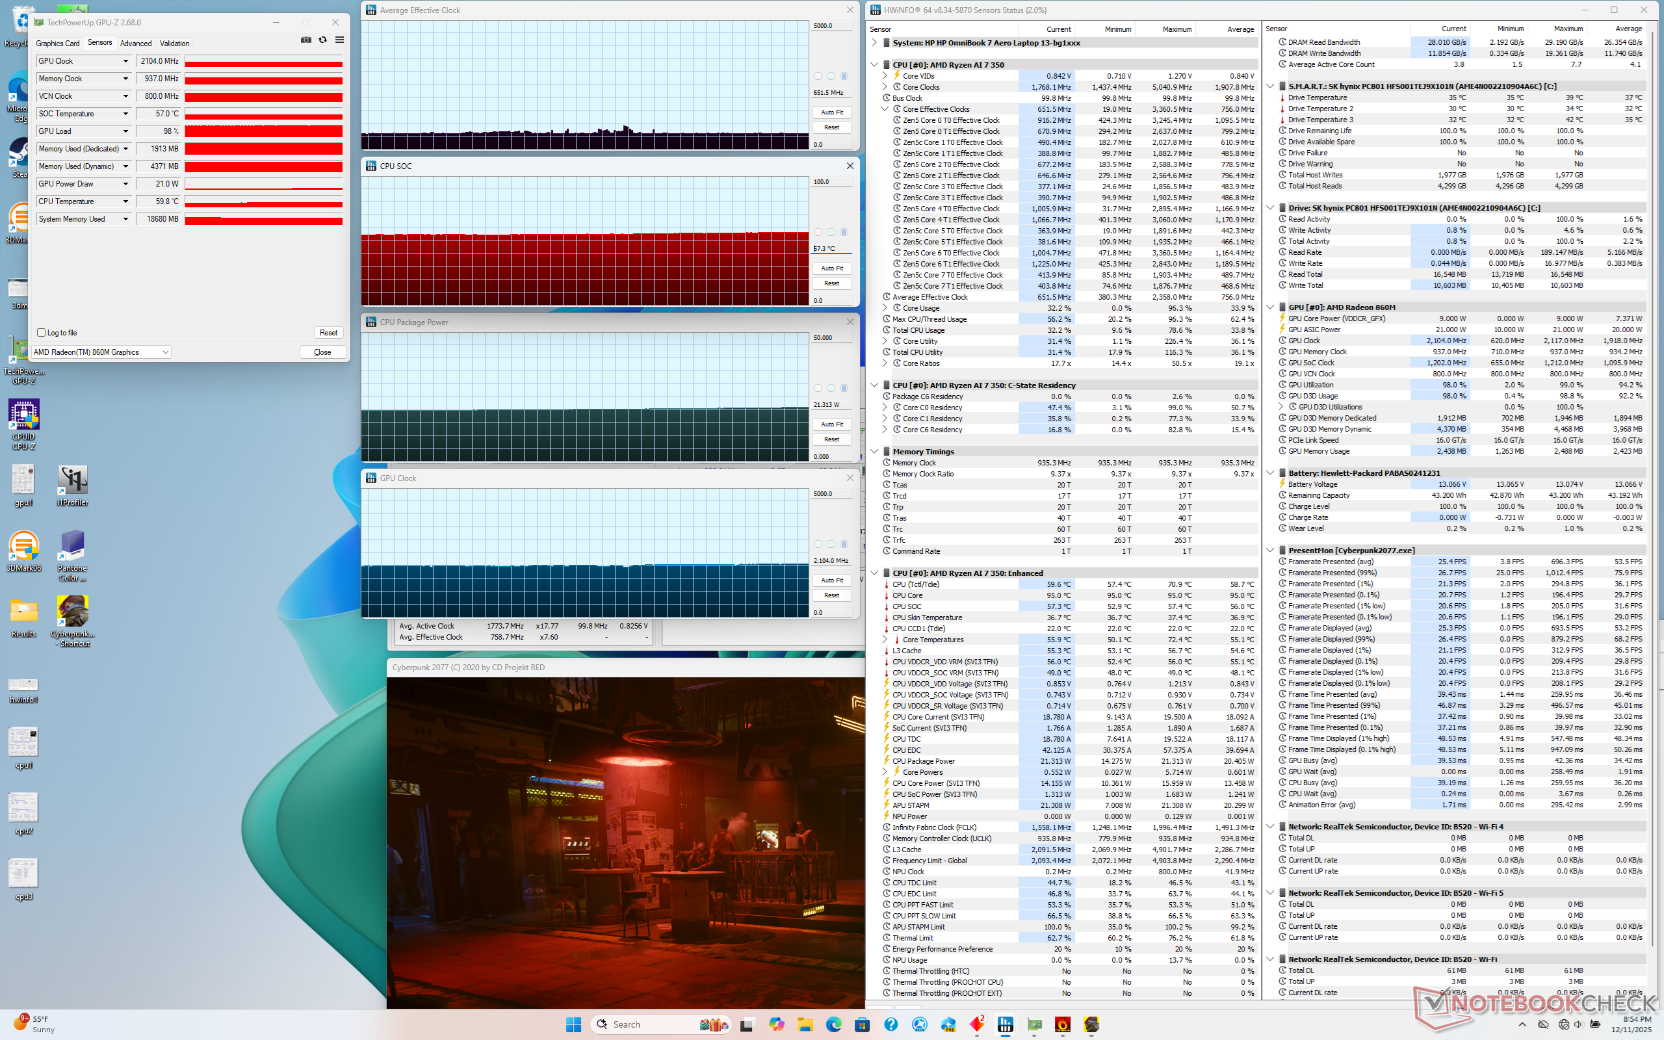Open the GPU Clock sensor dropdown
Viewport: 1664px width, 1040px height.
[125, 61]
